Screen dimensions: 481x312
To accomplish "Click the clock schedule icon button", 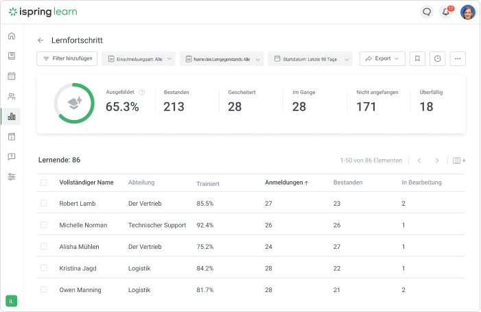I will point(438,58).
